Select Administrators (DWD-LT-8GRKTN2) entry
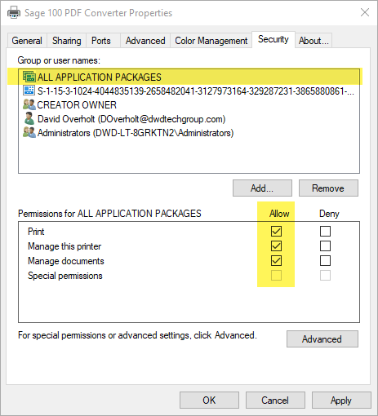Viewport: 378px width, 416px height. (189, 133)
